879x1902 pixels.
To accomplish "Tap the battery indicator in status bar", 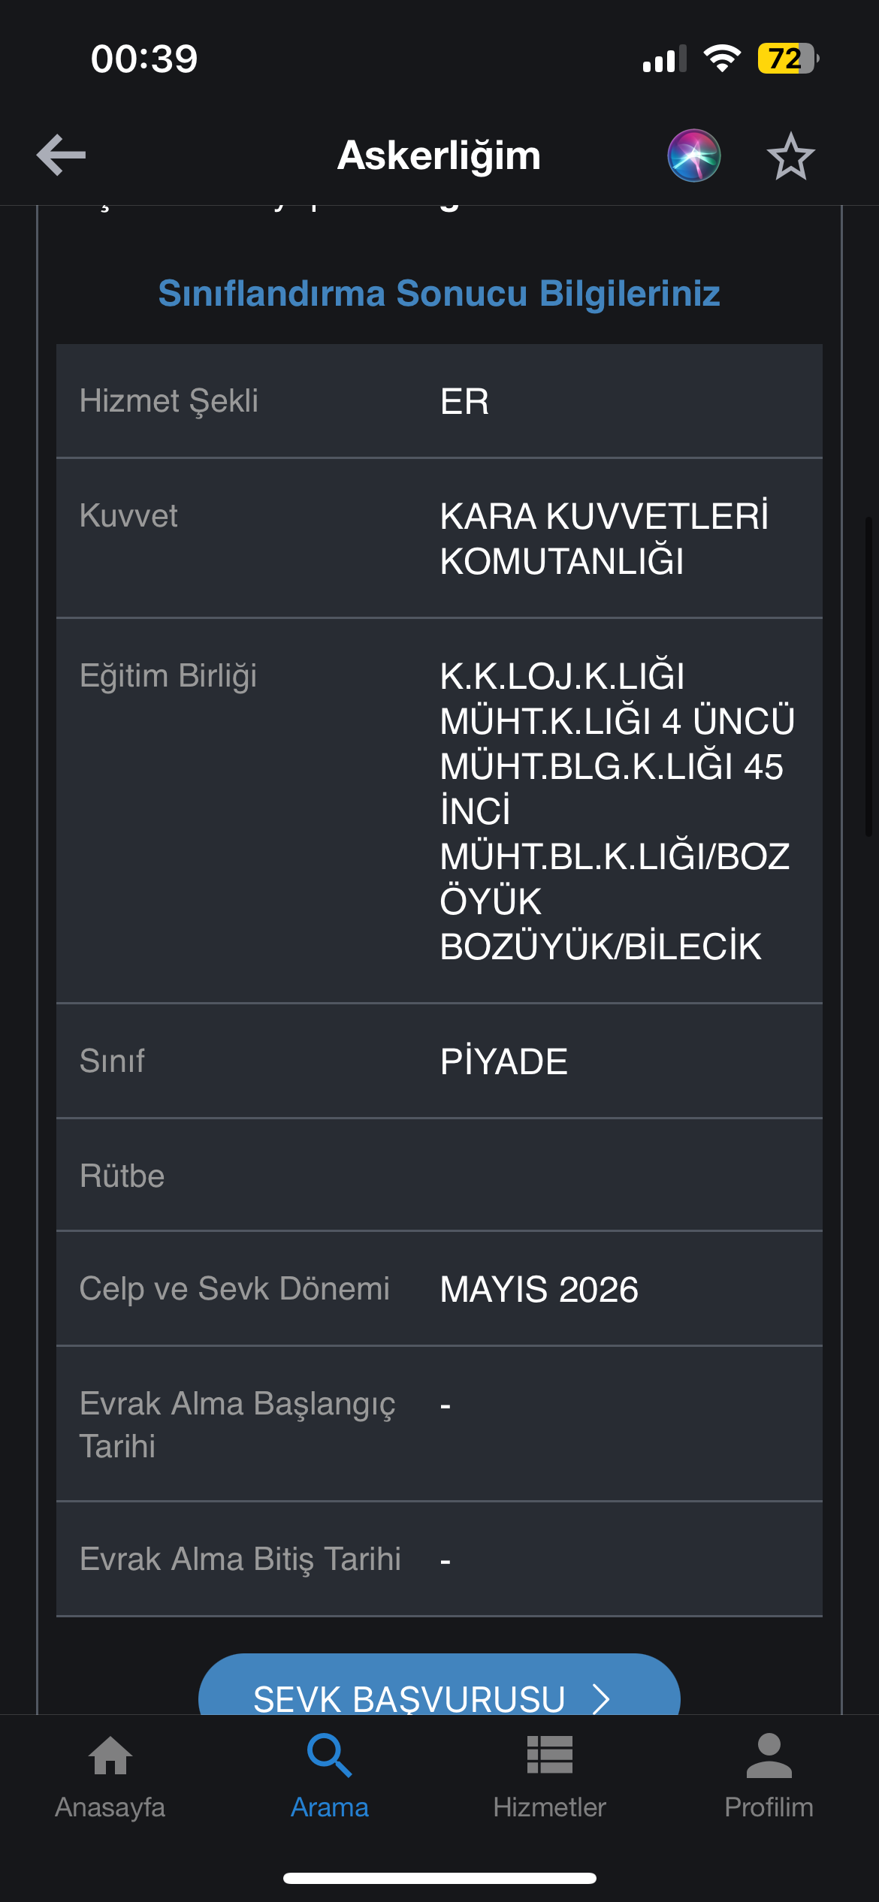I will [788, 59].
